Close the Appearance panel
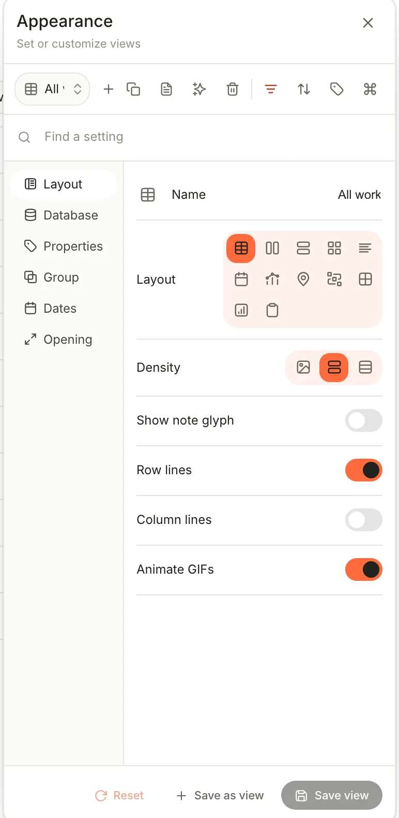The width and height of the screenshot is (399, 818). click(x=368, y=23)
